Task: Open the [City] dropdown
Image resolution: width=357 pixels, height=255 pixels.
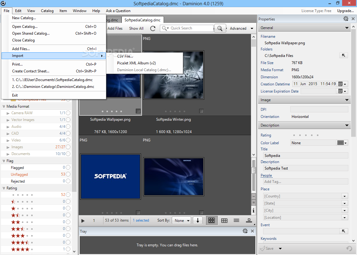Action: click(x=345, y=210)
